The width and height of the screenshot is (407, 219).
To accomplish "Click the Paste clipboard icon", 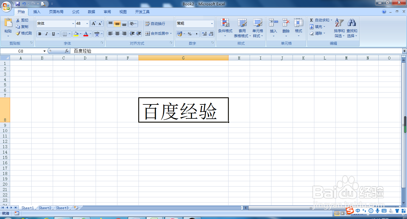I will [x=8, y=23].
